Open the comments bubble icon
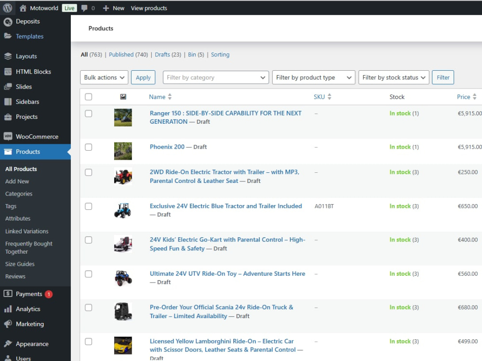Image resolution: width=482 pixels, height=361 pixels. pos(84,8)
